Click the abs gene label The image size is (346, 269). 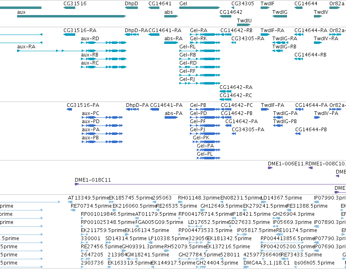pyautogui.click(x=168, y=12)
